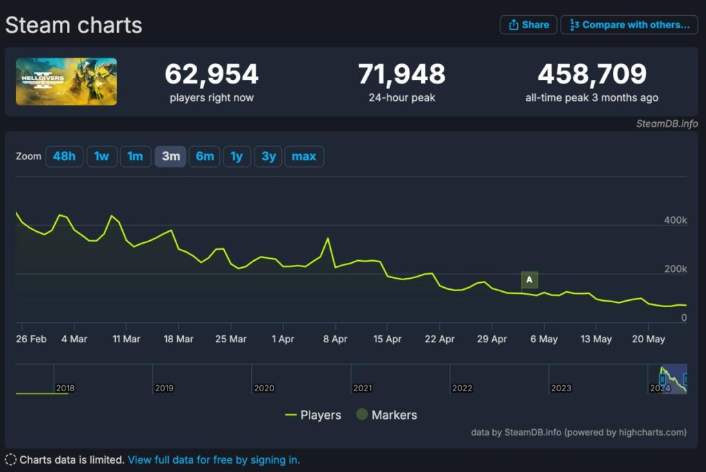Viewport: 706px width, 472px height.
Task: Switch chart zoom to 1y
Action: 237,157
